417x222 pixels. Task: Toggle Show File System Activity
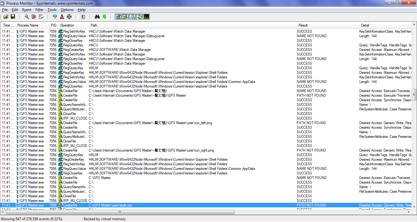pyautogui.click(x=125, y=16)
